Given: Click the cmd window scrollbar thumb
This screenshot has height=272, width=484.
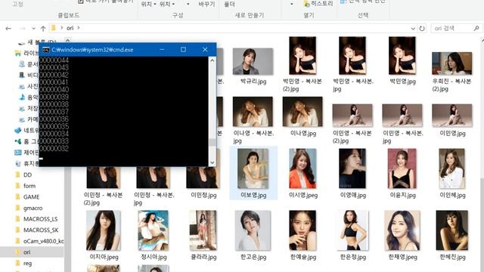Looking at the screenshot, I should pos(212,143).
